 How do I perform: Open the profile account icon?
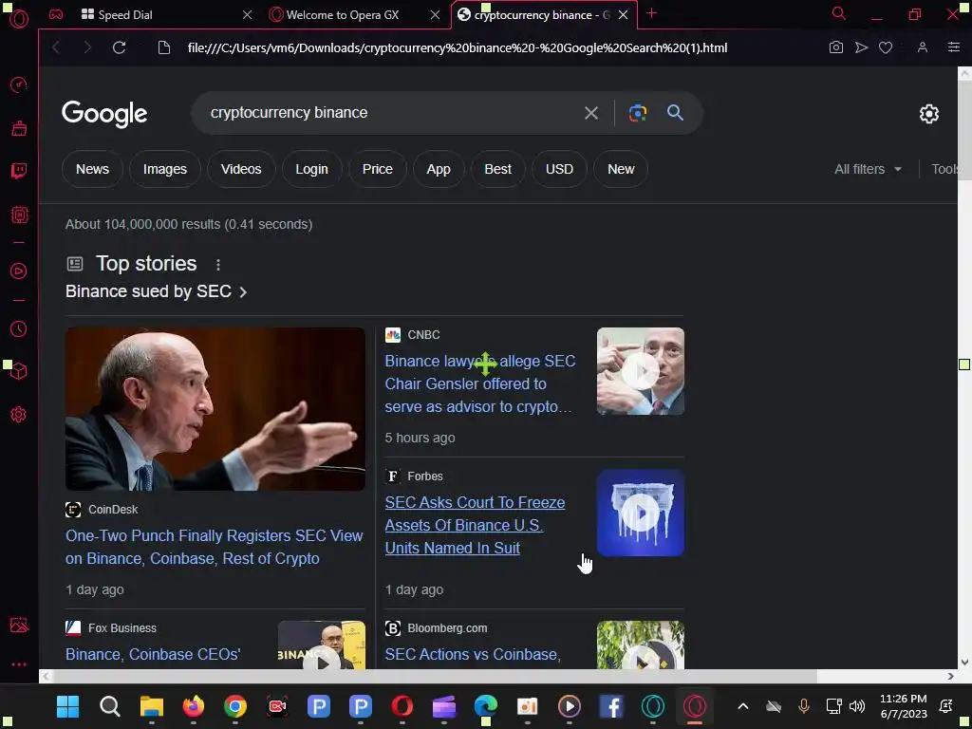[x=923, y=47]
